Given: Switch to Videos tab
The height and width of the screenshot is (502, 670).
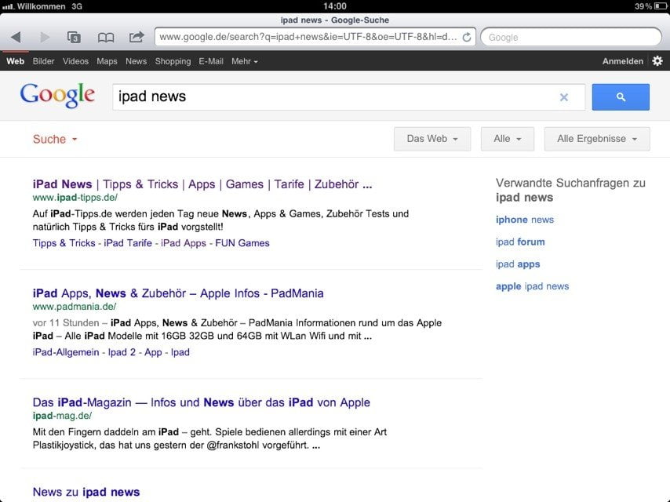Looking at the screenshot, I should 75,61.
